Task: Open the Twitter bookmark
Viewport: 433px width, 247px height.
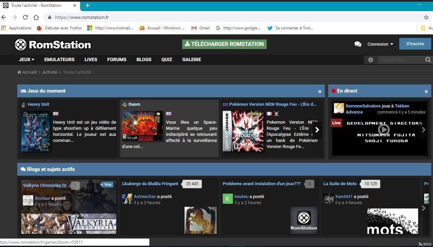Action: [x=290, y=28]
